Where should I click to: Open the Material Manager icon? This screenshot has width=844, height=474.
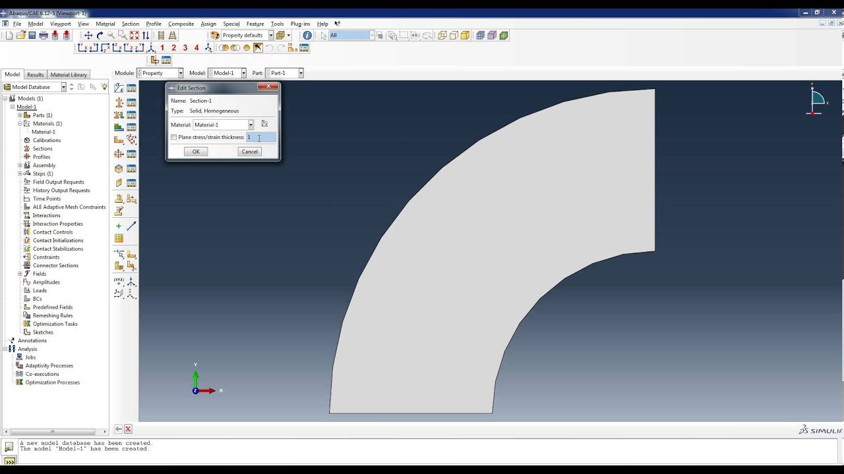pos(131,88)
